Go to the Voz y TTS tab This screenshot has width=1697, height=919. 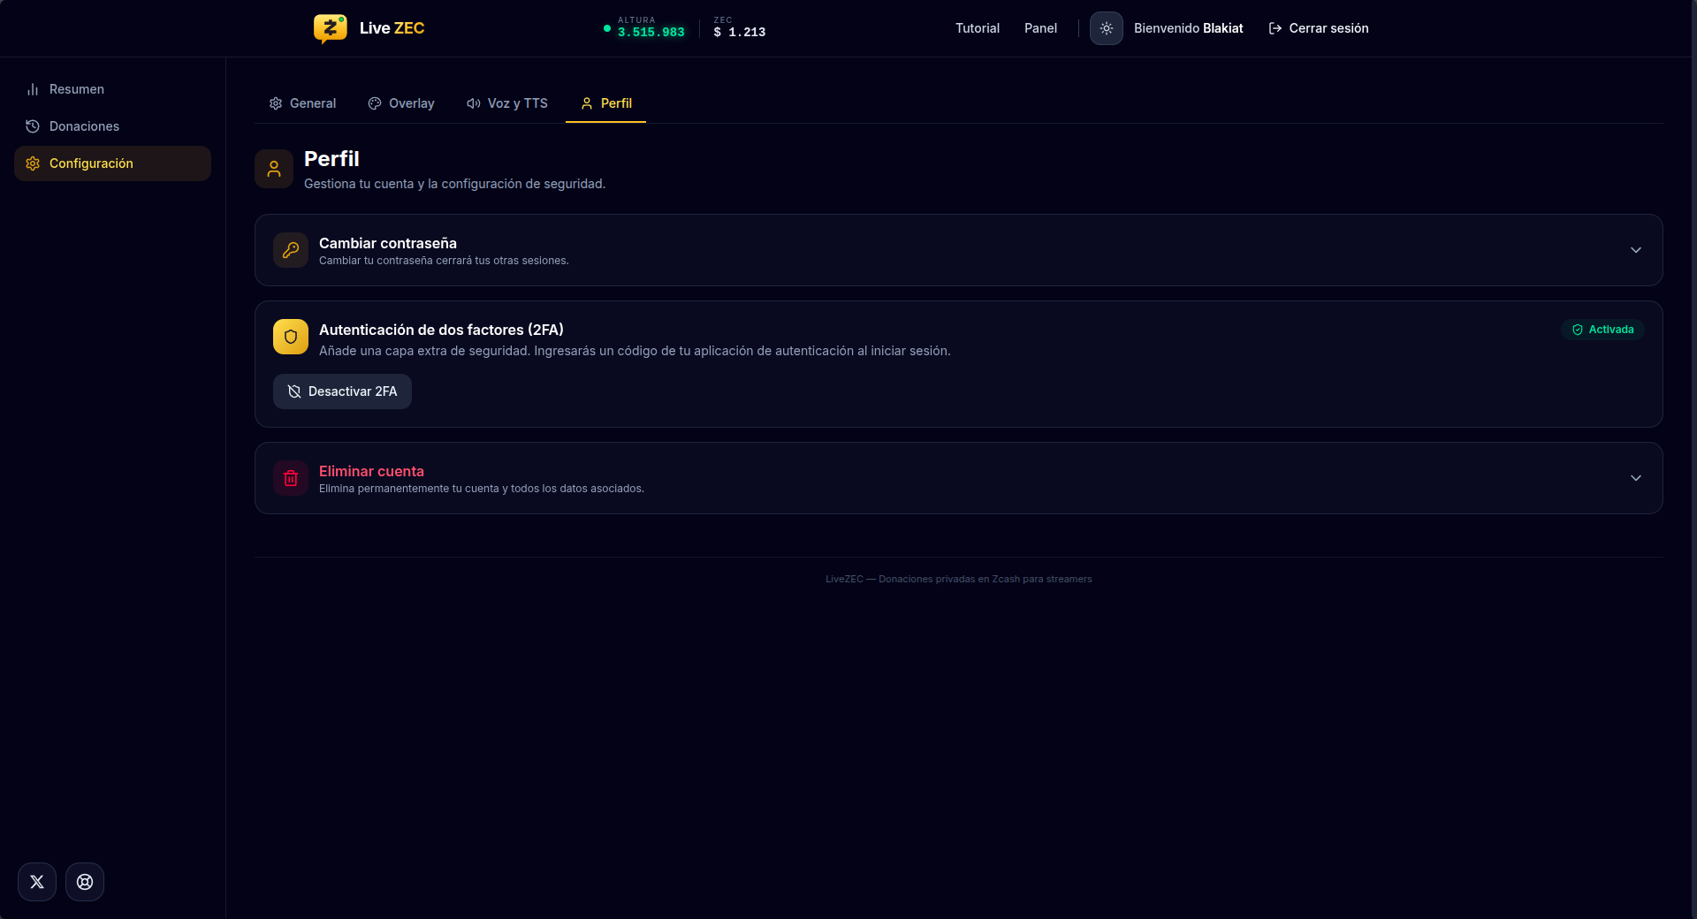[507, 103]
